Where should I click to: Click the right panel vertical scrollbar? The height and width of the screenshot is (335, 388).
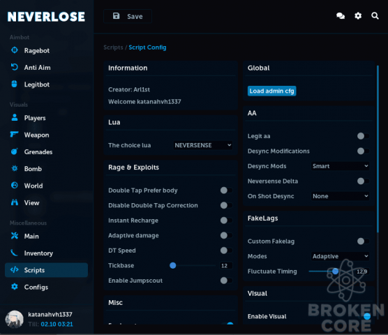click(378, 149)
